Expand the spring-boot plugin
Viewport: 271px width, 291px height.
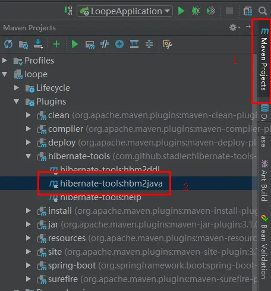[29, 265]
